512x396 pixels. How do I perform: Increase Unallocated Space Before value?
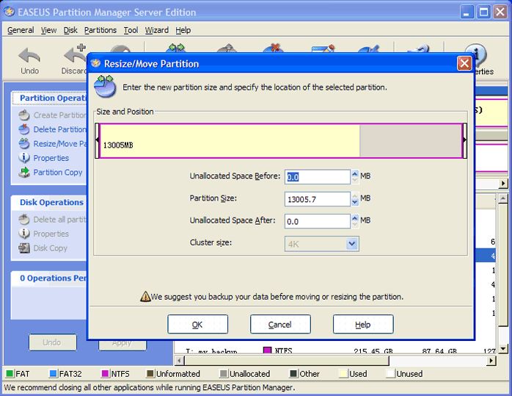tap(355, 173)
